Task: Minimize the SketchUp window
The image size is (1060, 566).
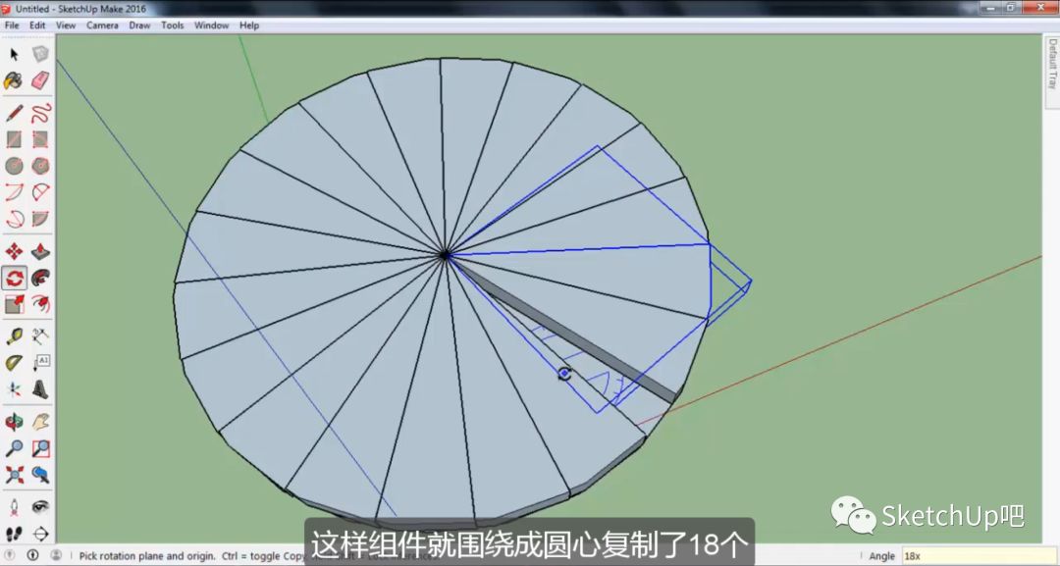Action: (x=991, y=8)
